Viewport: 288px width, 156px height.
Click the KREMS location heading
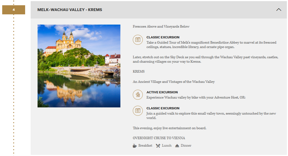(139, 72)
